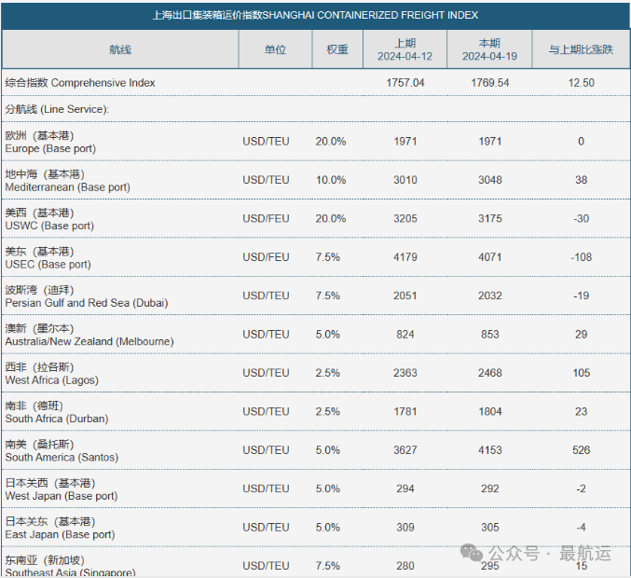Click West Africa previous value 2363
This screenshot has height=578, width=631.
click(x=405, y=373)
